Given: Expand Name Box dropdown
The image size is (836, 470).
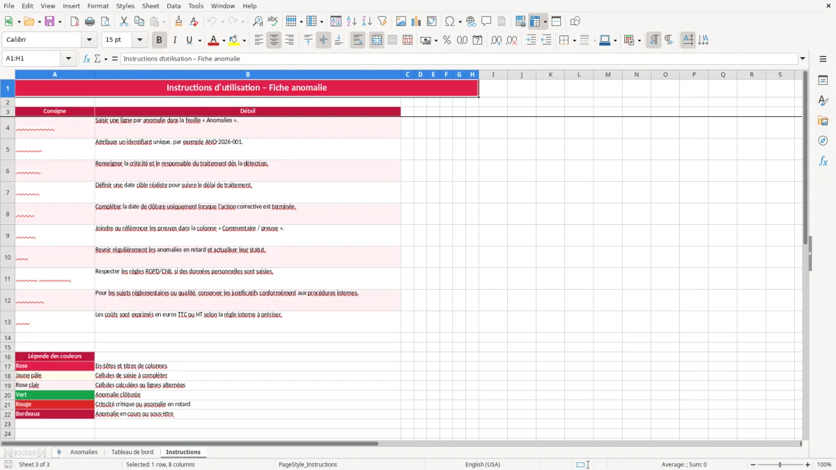Looking at the screenshot, I should [x=68, y=59].
